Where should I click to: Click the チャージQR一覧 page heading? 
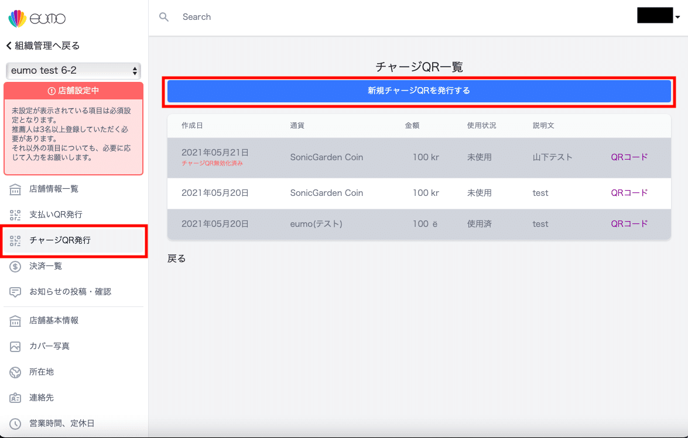[x=419, y=67]
